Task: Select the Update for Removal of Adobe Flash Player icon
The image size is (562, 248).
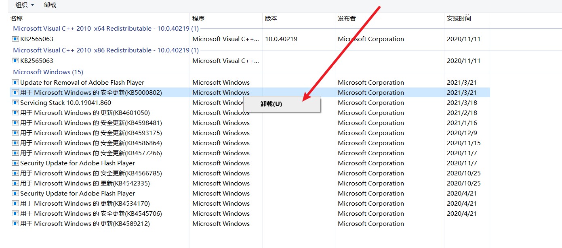Action: point(15,83)
